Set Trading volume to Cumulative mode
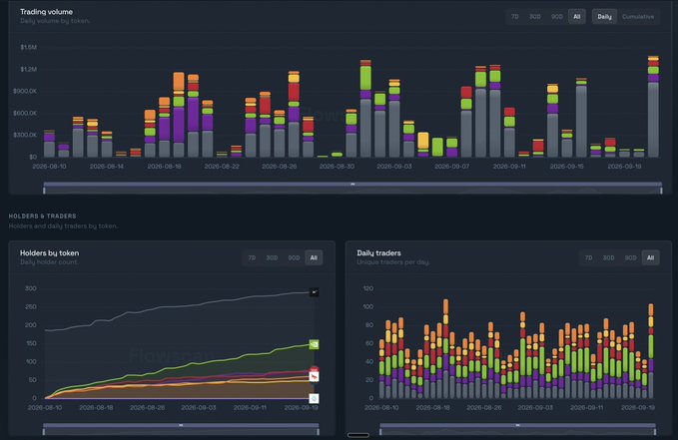Screen dimensions: 678x440 click(x=638, y=16)
